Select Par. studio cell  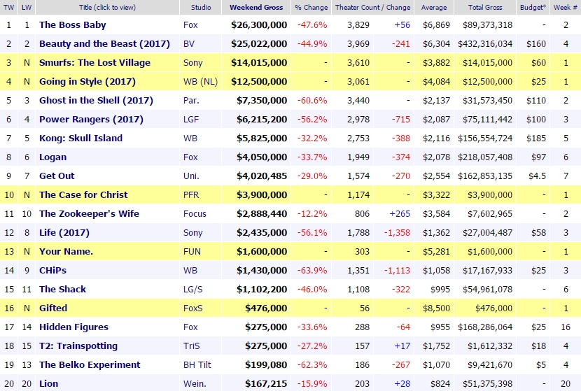(191, 100)
